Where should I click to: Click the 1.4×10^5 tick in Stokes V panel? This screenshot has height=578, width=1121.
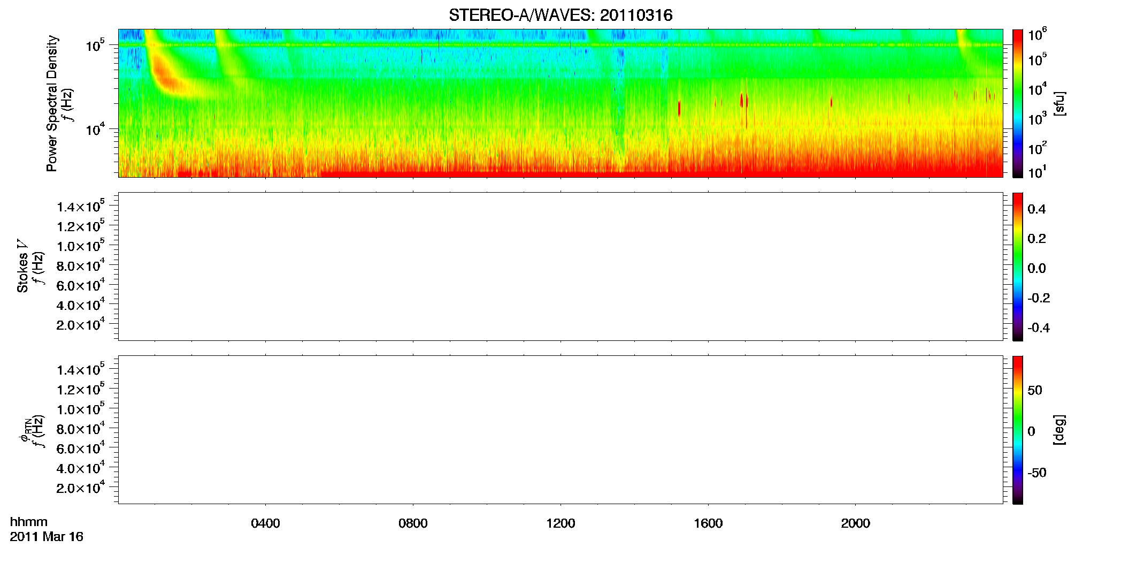(81, 206)
